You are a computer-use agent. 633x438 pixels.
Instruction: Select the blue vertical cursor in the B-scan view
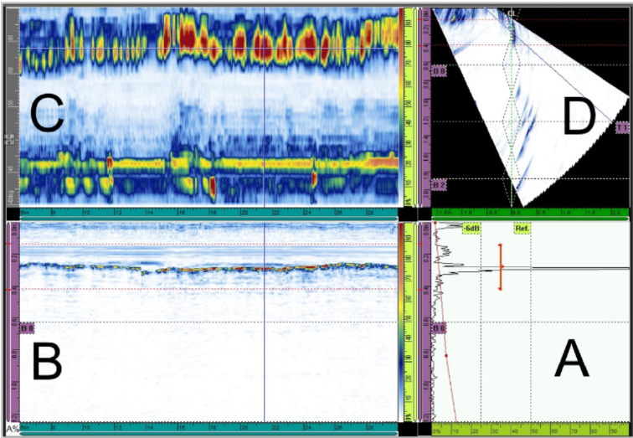[x=264, y=322]
